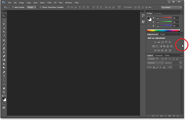The image size is (189, 120).
Task: Click the Opacity value field
Action: (176, 63)
